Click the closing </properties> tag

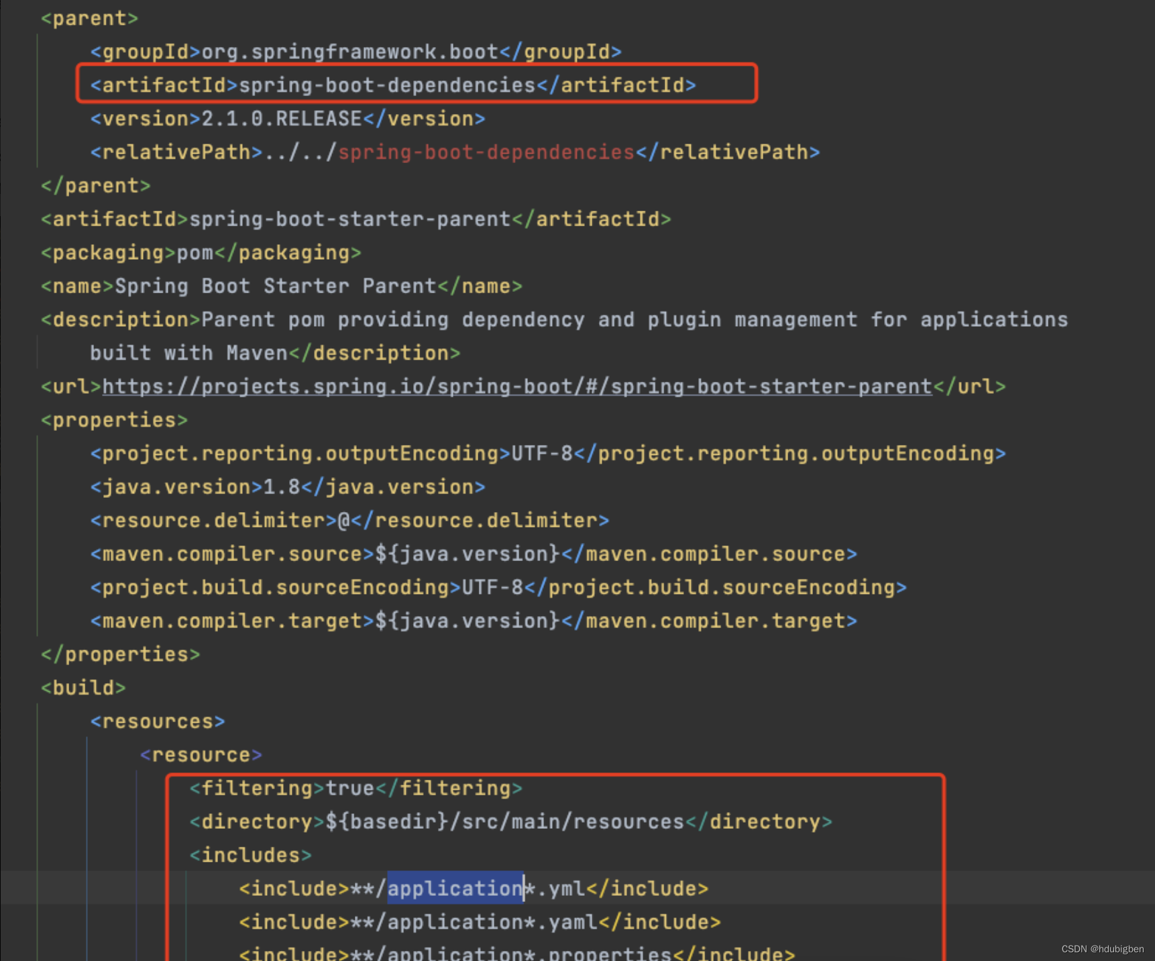pyautogui.click(x=120, y=656)
